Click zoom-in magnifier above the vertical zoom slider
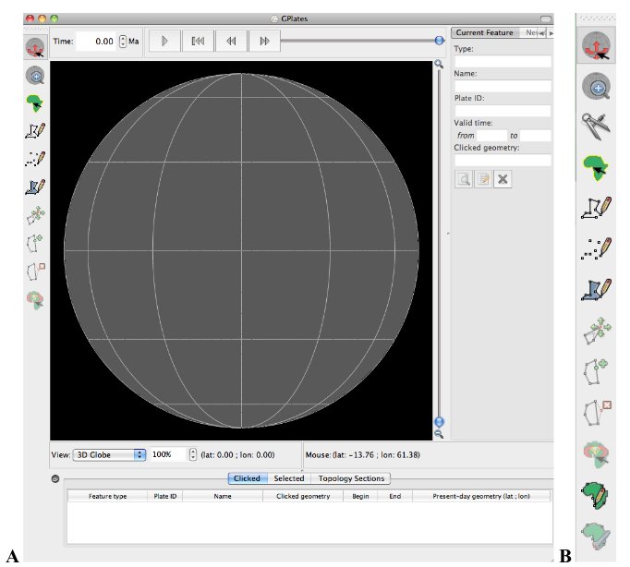Viewport: 630px width, 567px height. click(439, 65)
